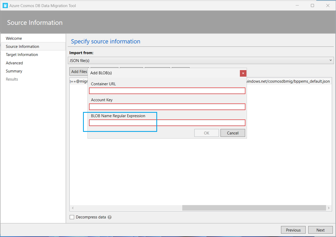
Task: Click the left scroll arrow of the file list
Action: 73,208
